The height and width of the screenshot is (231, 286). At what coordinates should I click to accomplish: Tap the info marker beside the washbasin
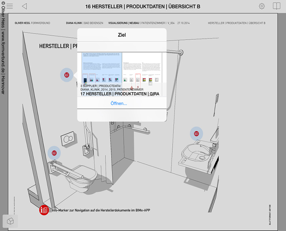click(x=196, y=133)
